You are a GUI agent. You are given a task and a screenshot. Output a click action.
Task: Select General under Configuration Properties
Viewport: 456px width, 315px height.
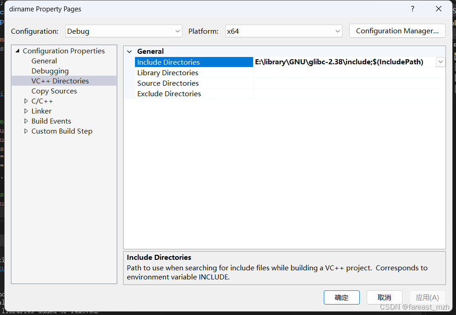pyautogui.click(x=44, y=61)
